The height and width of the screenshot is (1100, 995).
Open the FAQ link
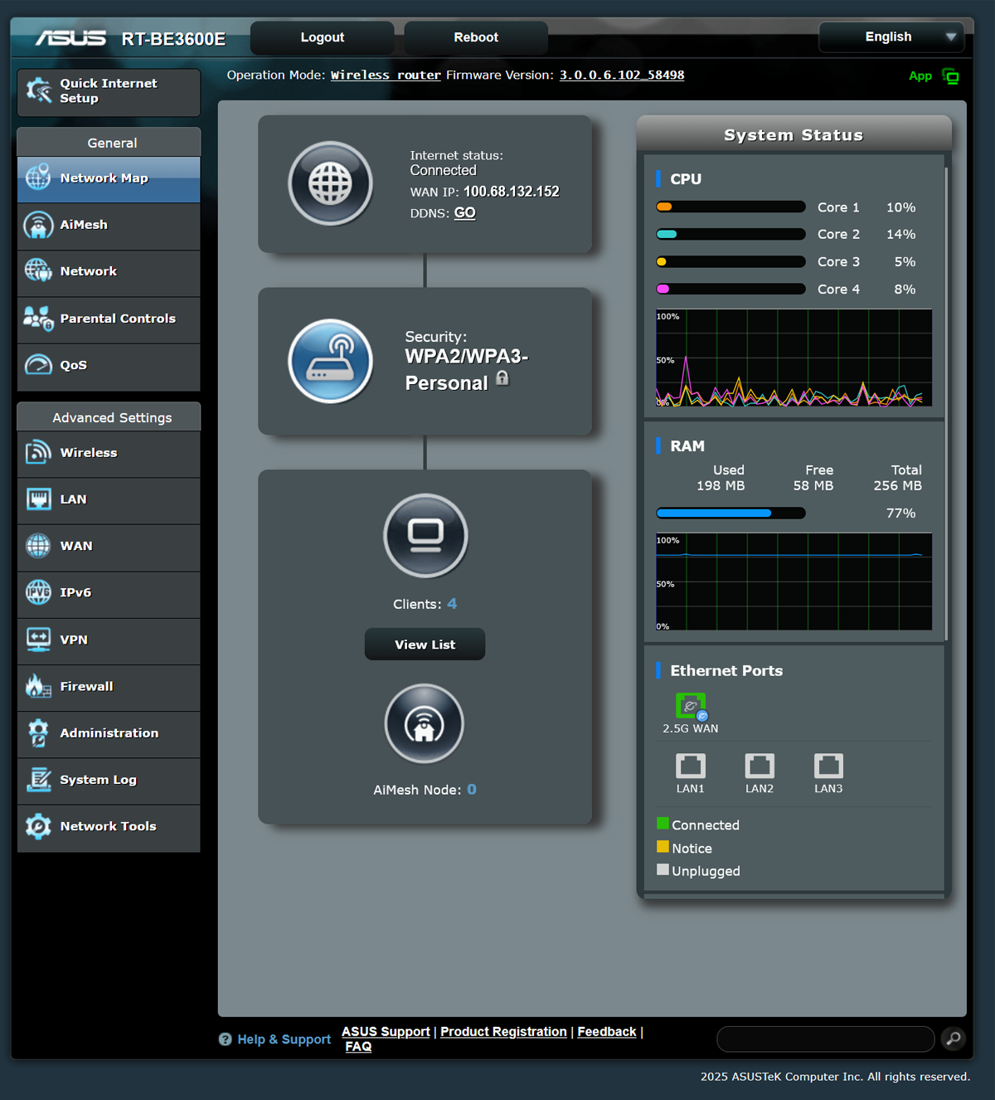point(358,1046)
